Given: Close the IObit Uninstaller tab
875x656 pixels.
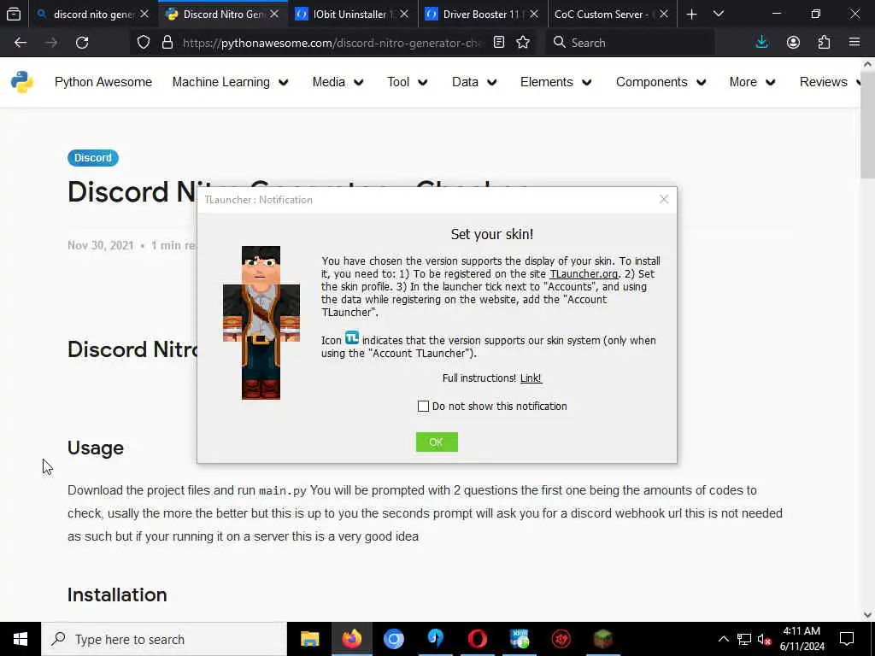Looking at the screenshot, I should (x=404, y=14).
